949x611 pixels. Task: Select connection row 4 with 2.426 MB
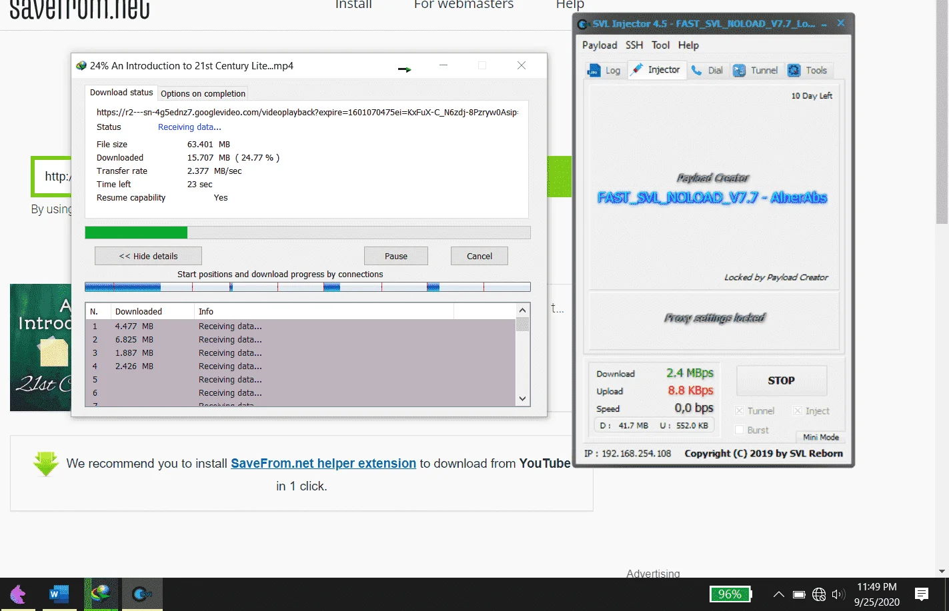(x=301, y=366)
